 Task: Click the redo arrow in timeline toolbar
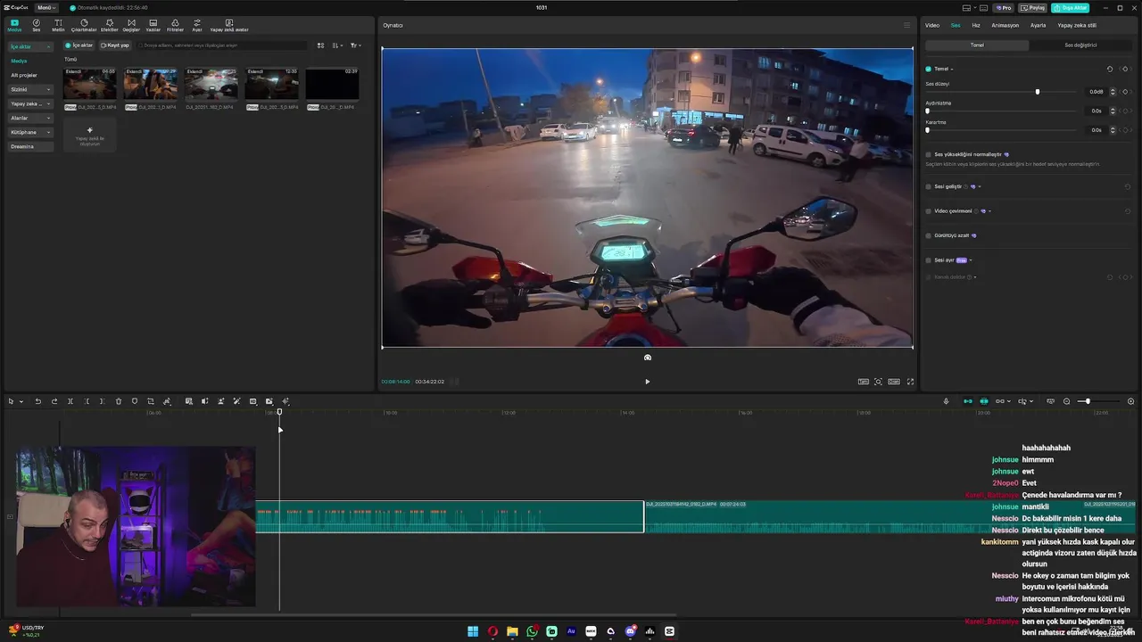tap(54, 401)
